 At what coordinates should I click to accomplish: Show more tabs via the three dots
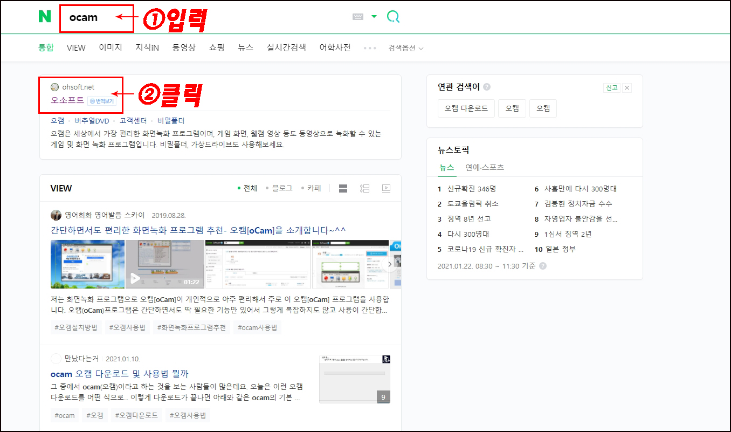pos(370,48)
